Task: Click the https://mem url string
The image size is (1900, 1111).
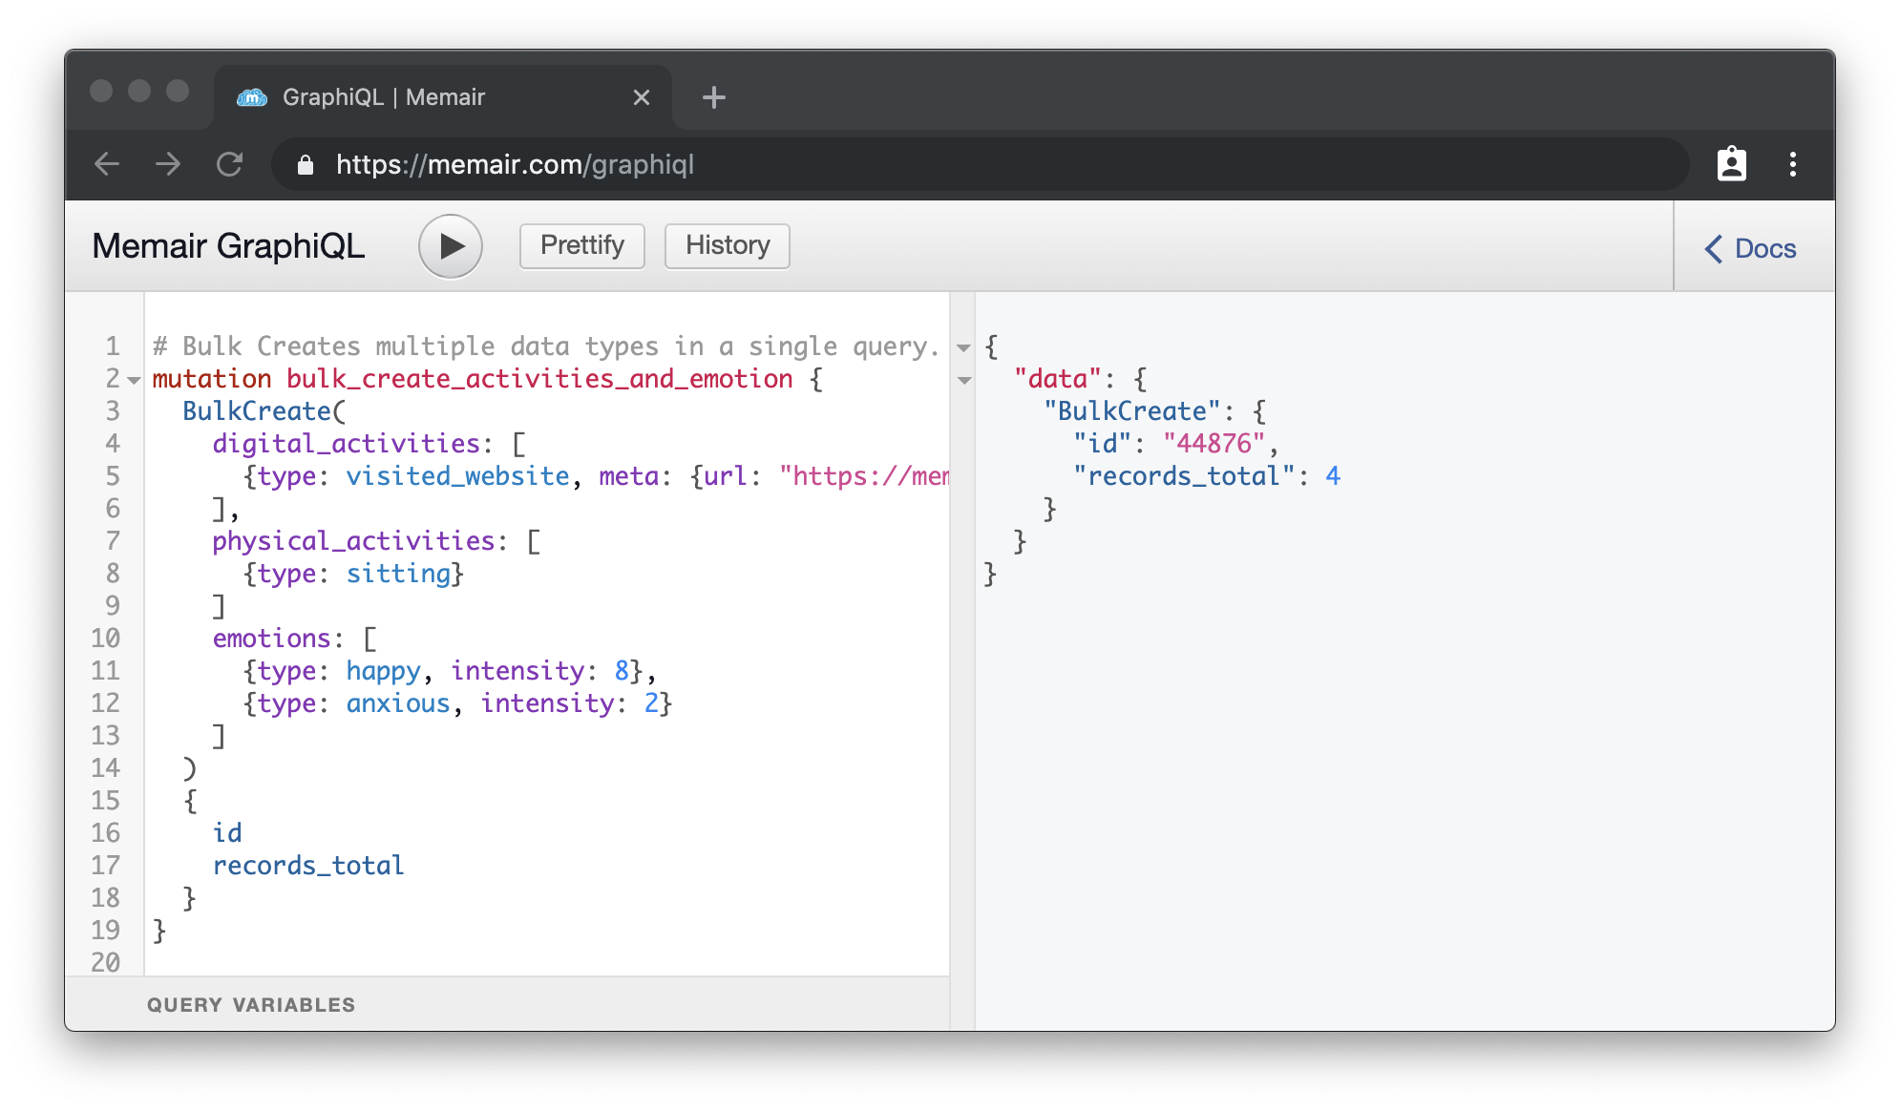Action: (864, 476)
